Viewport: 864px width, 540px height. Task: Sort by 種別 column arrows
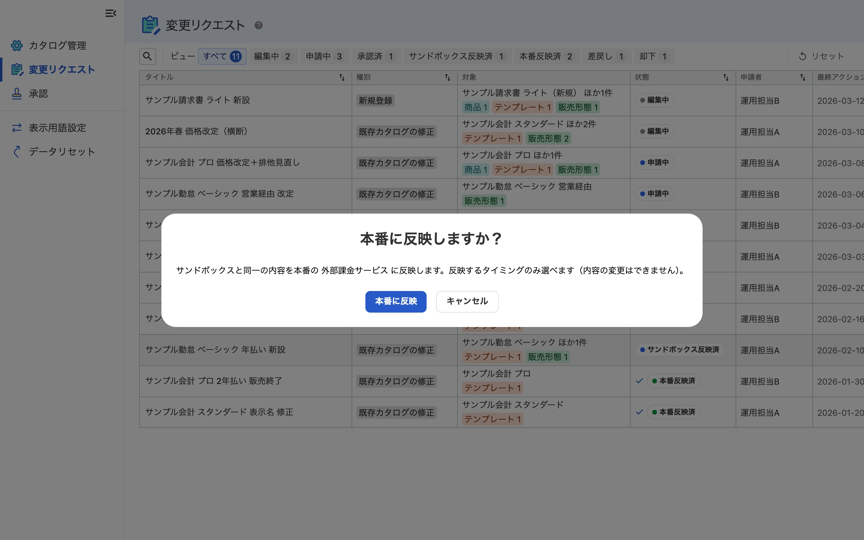tap(447, 77)
